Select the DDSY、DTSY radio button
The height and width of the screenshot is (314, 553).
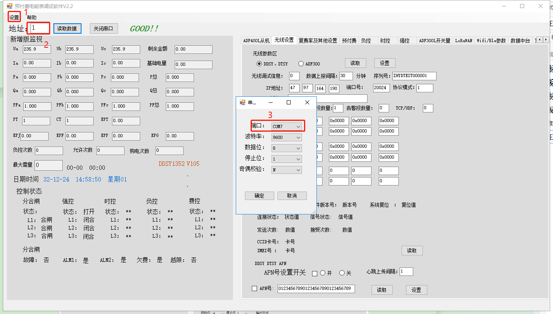click(x=259, y=64)
